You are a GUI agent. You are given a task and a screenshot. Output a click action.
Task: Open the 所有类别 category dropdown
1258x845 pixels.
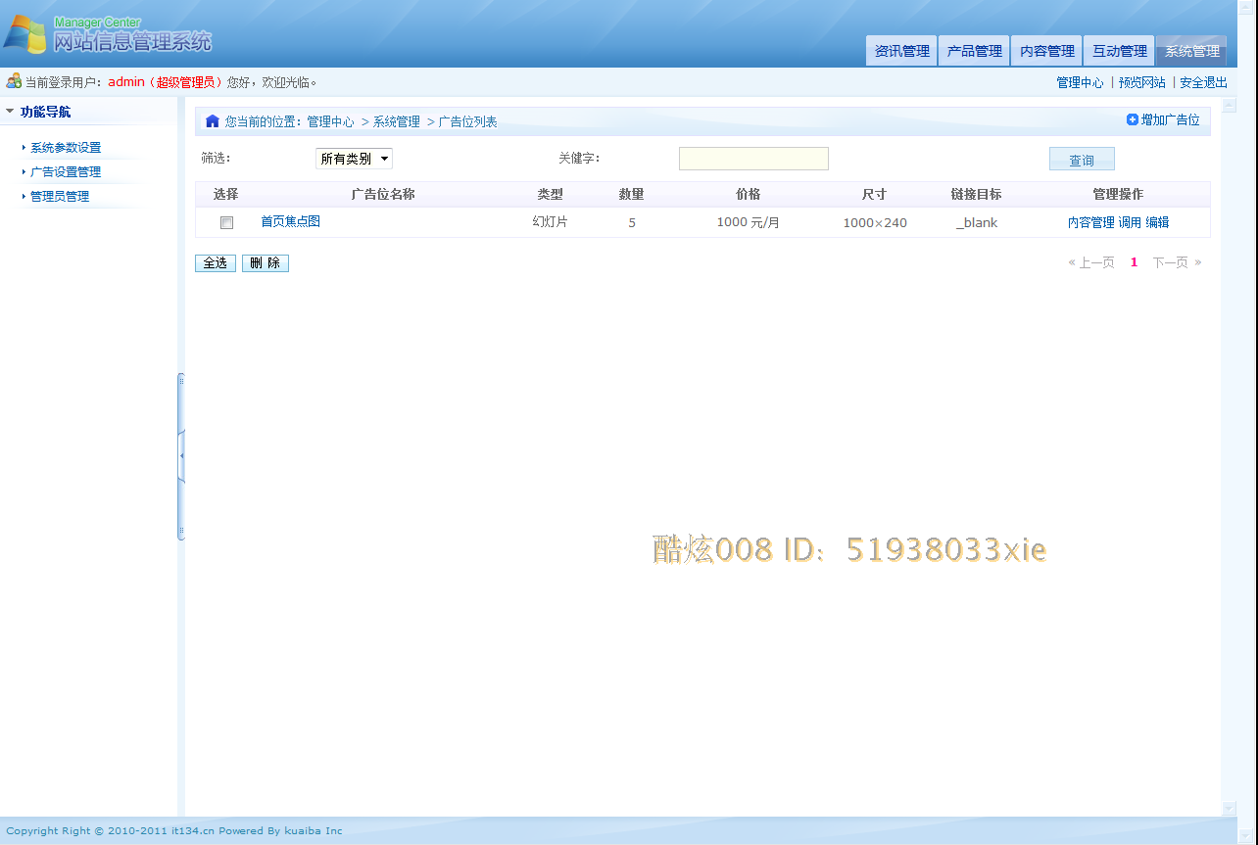[x=353, y=158]
